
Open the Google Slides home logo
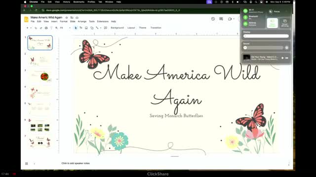pos(26,19)
